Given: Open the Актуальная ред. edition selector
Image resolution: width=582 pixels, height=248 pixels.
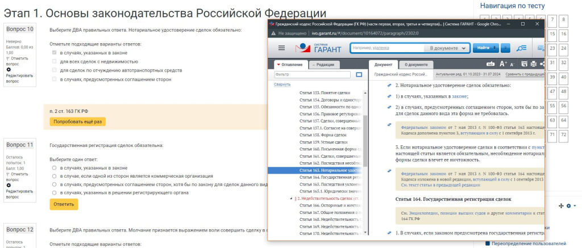Looking at the screenshot, I should 468,74.
